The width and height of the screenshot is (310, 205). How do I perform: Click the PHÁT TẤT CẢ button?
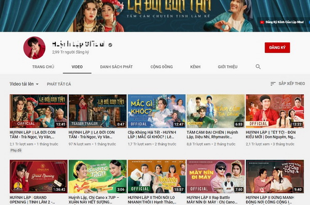(59, 84)
